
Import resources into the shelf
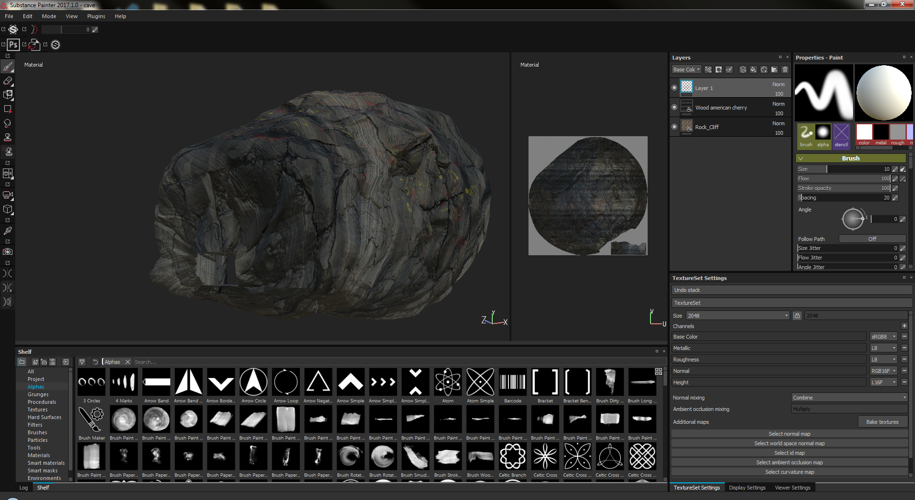click(x=66, y=362)
